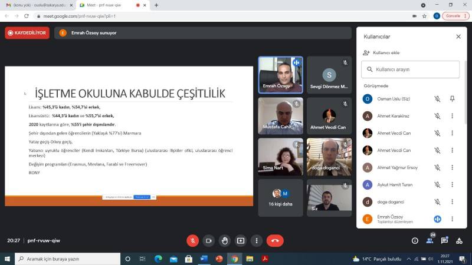Leave the call with red hang-up button
Viewport: 472px width, 265px height.
(275, 240)
